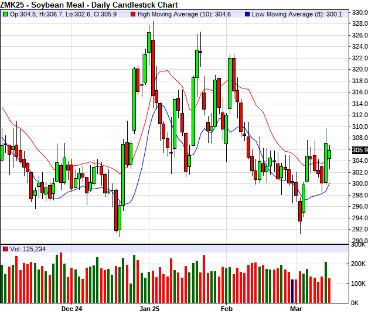Select the Feb date label
This screenshot has width=375, height=314.
pos(226,308)
